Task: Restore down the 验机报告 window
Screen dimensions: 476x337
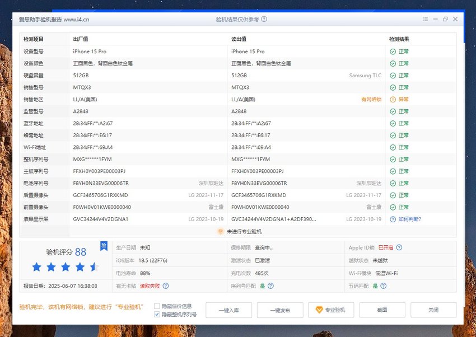Action: pyautogui.click(x=445, y=19)
